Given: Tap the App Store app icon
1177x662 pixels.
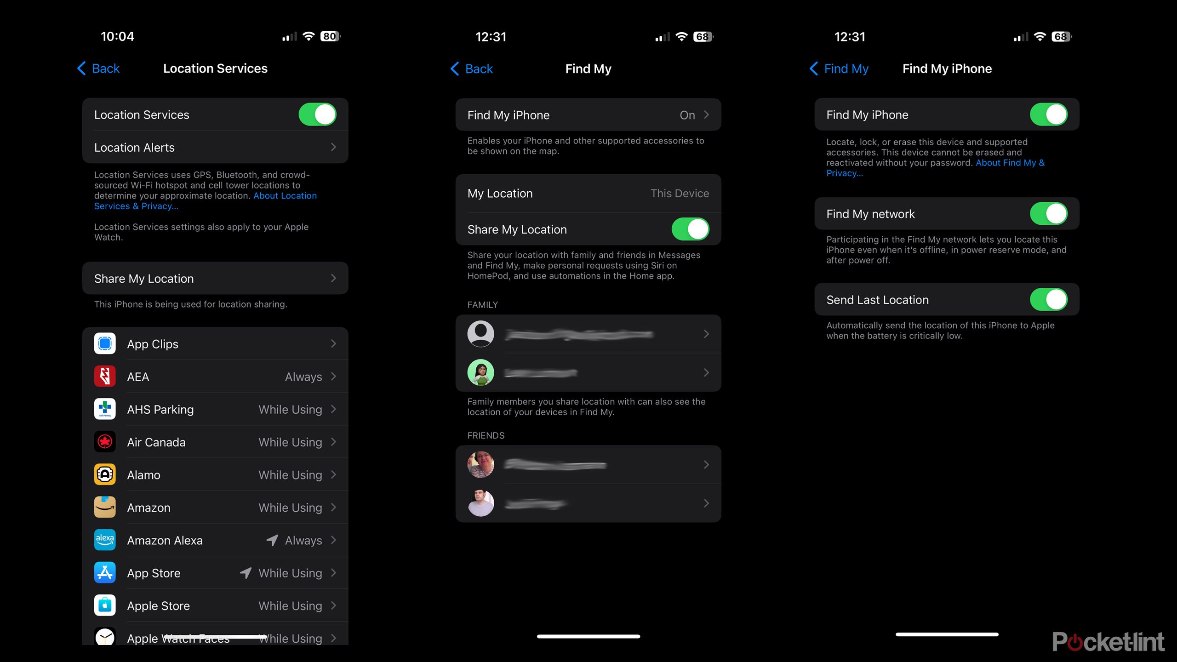Looking at the screenshot, I should [104, 573].
